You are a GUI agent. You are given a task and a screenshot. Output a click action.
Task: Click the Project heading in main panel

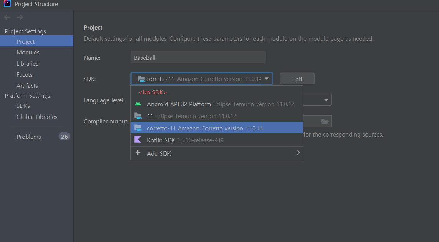click(x=93, y=27)
